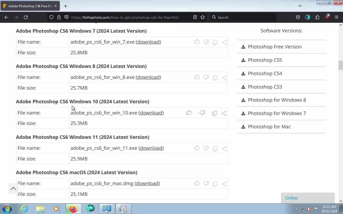Image resolution: width=343 pixels, height=214 pixels.
Task: Like the adobe_ps_cs6_for_win_7.exe row
Action: 197,42
